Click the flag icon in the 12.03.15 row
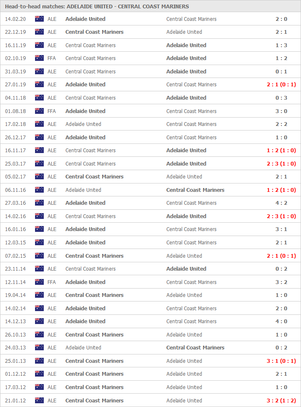Screen dimensions: 301x407 (39, 242)
